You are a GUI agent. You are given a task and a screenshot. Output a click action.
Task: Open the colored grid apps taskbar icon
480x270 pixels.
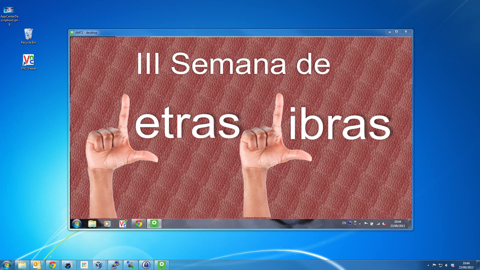84,265
